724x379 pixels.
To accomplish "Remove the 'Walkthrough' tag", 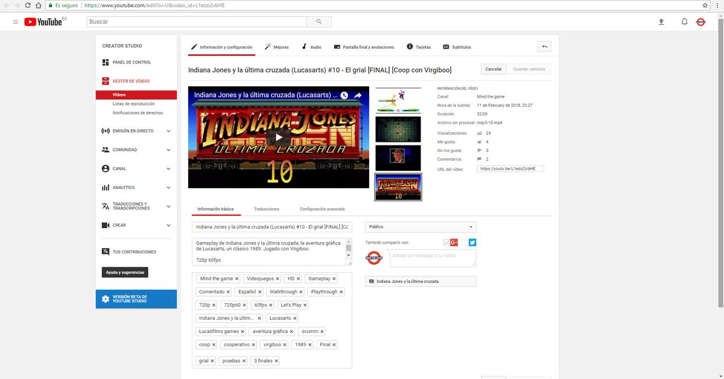I will (x=301, y=292).
